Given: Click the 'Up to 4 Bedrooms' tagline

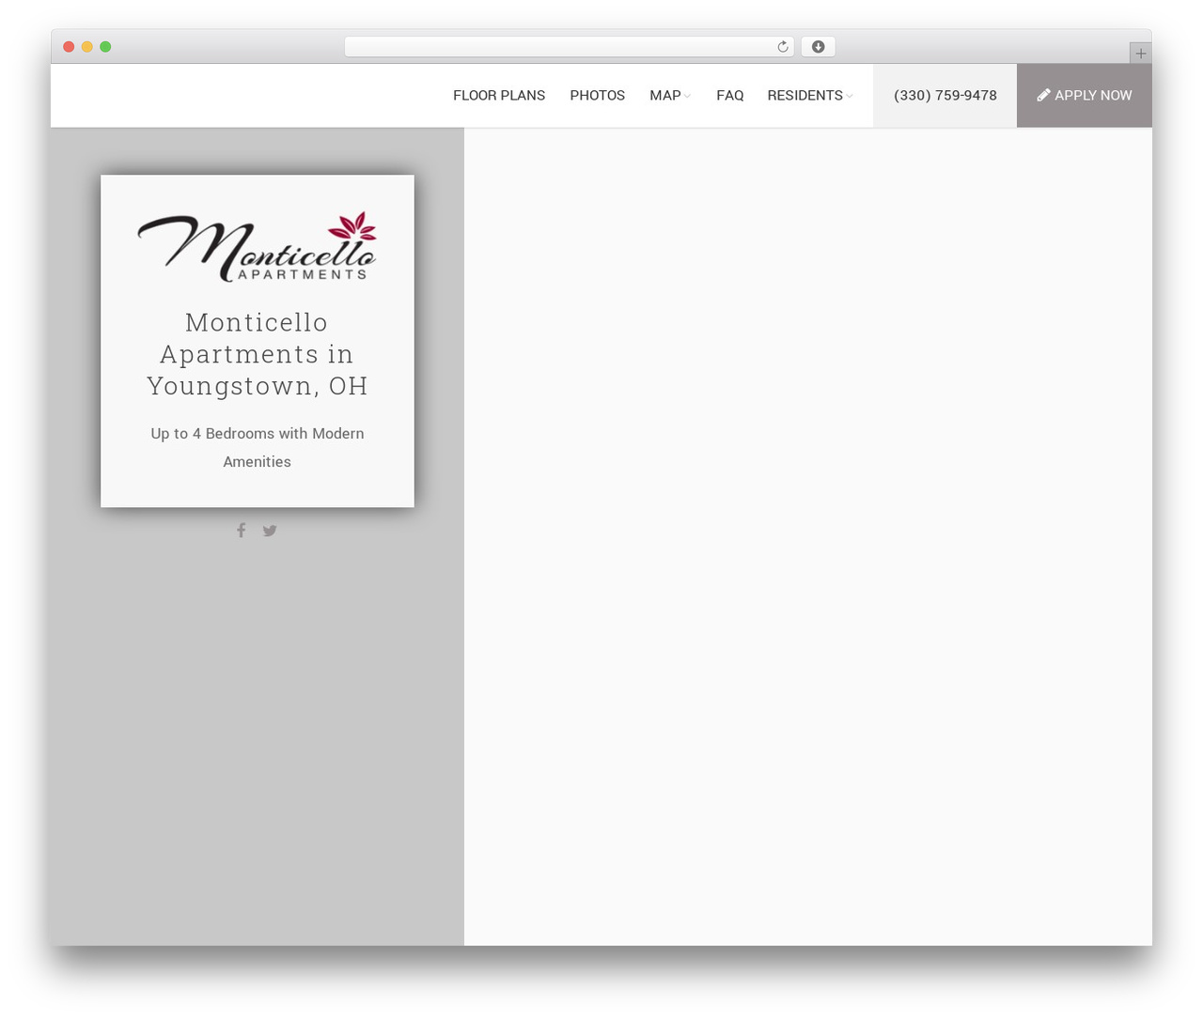Looking at the screenshot, I should pos(257,448).
